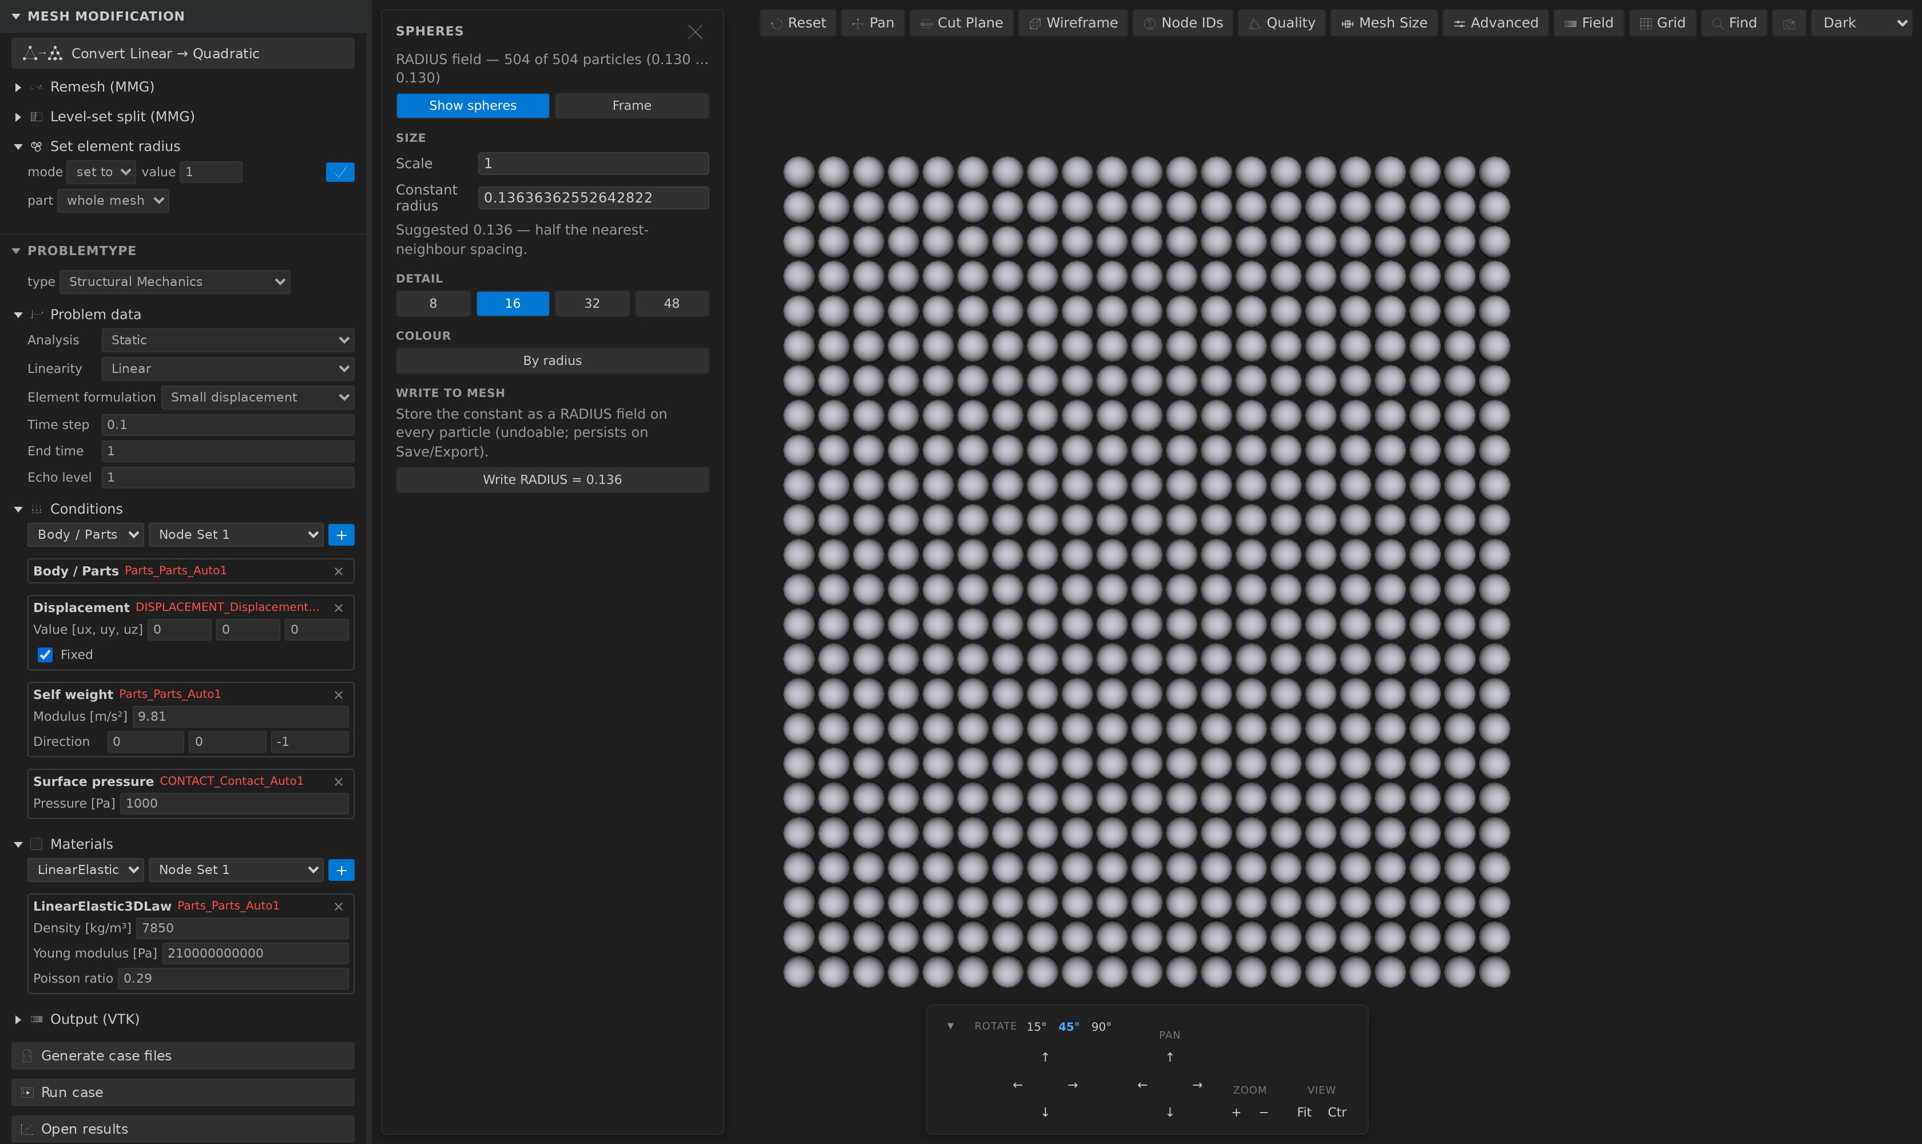This screenshot has height=1144, width=1922.
Task: Open the Linearity dropdown
Action: coord(228,370)
